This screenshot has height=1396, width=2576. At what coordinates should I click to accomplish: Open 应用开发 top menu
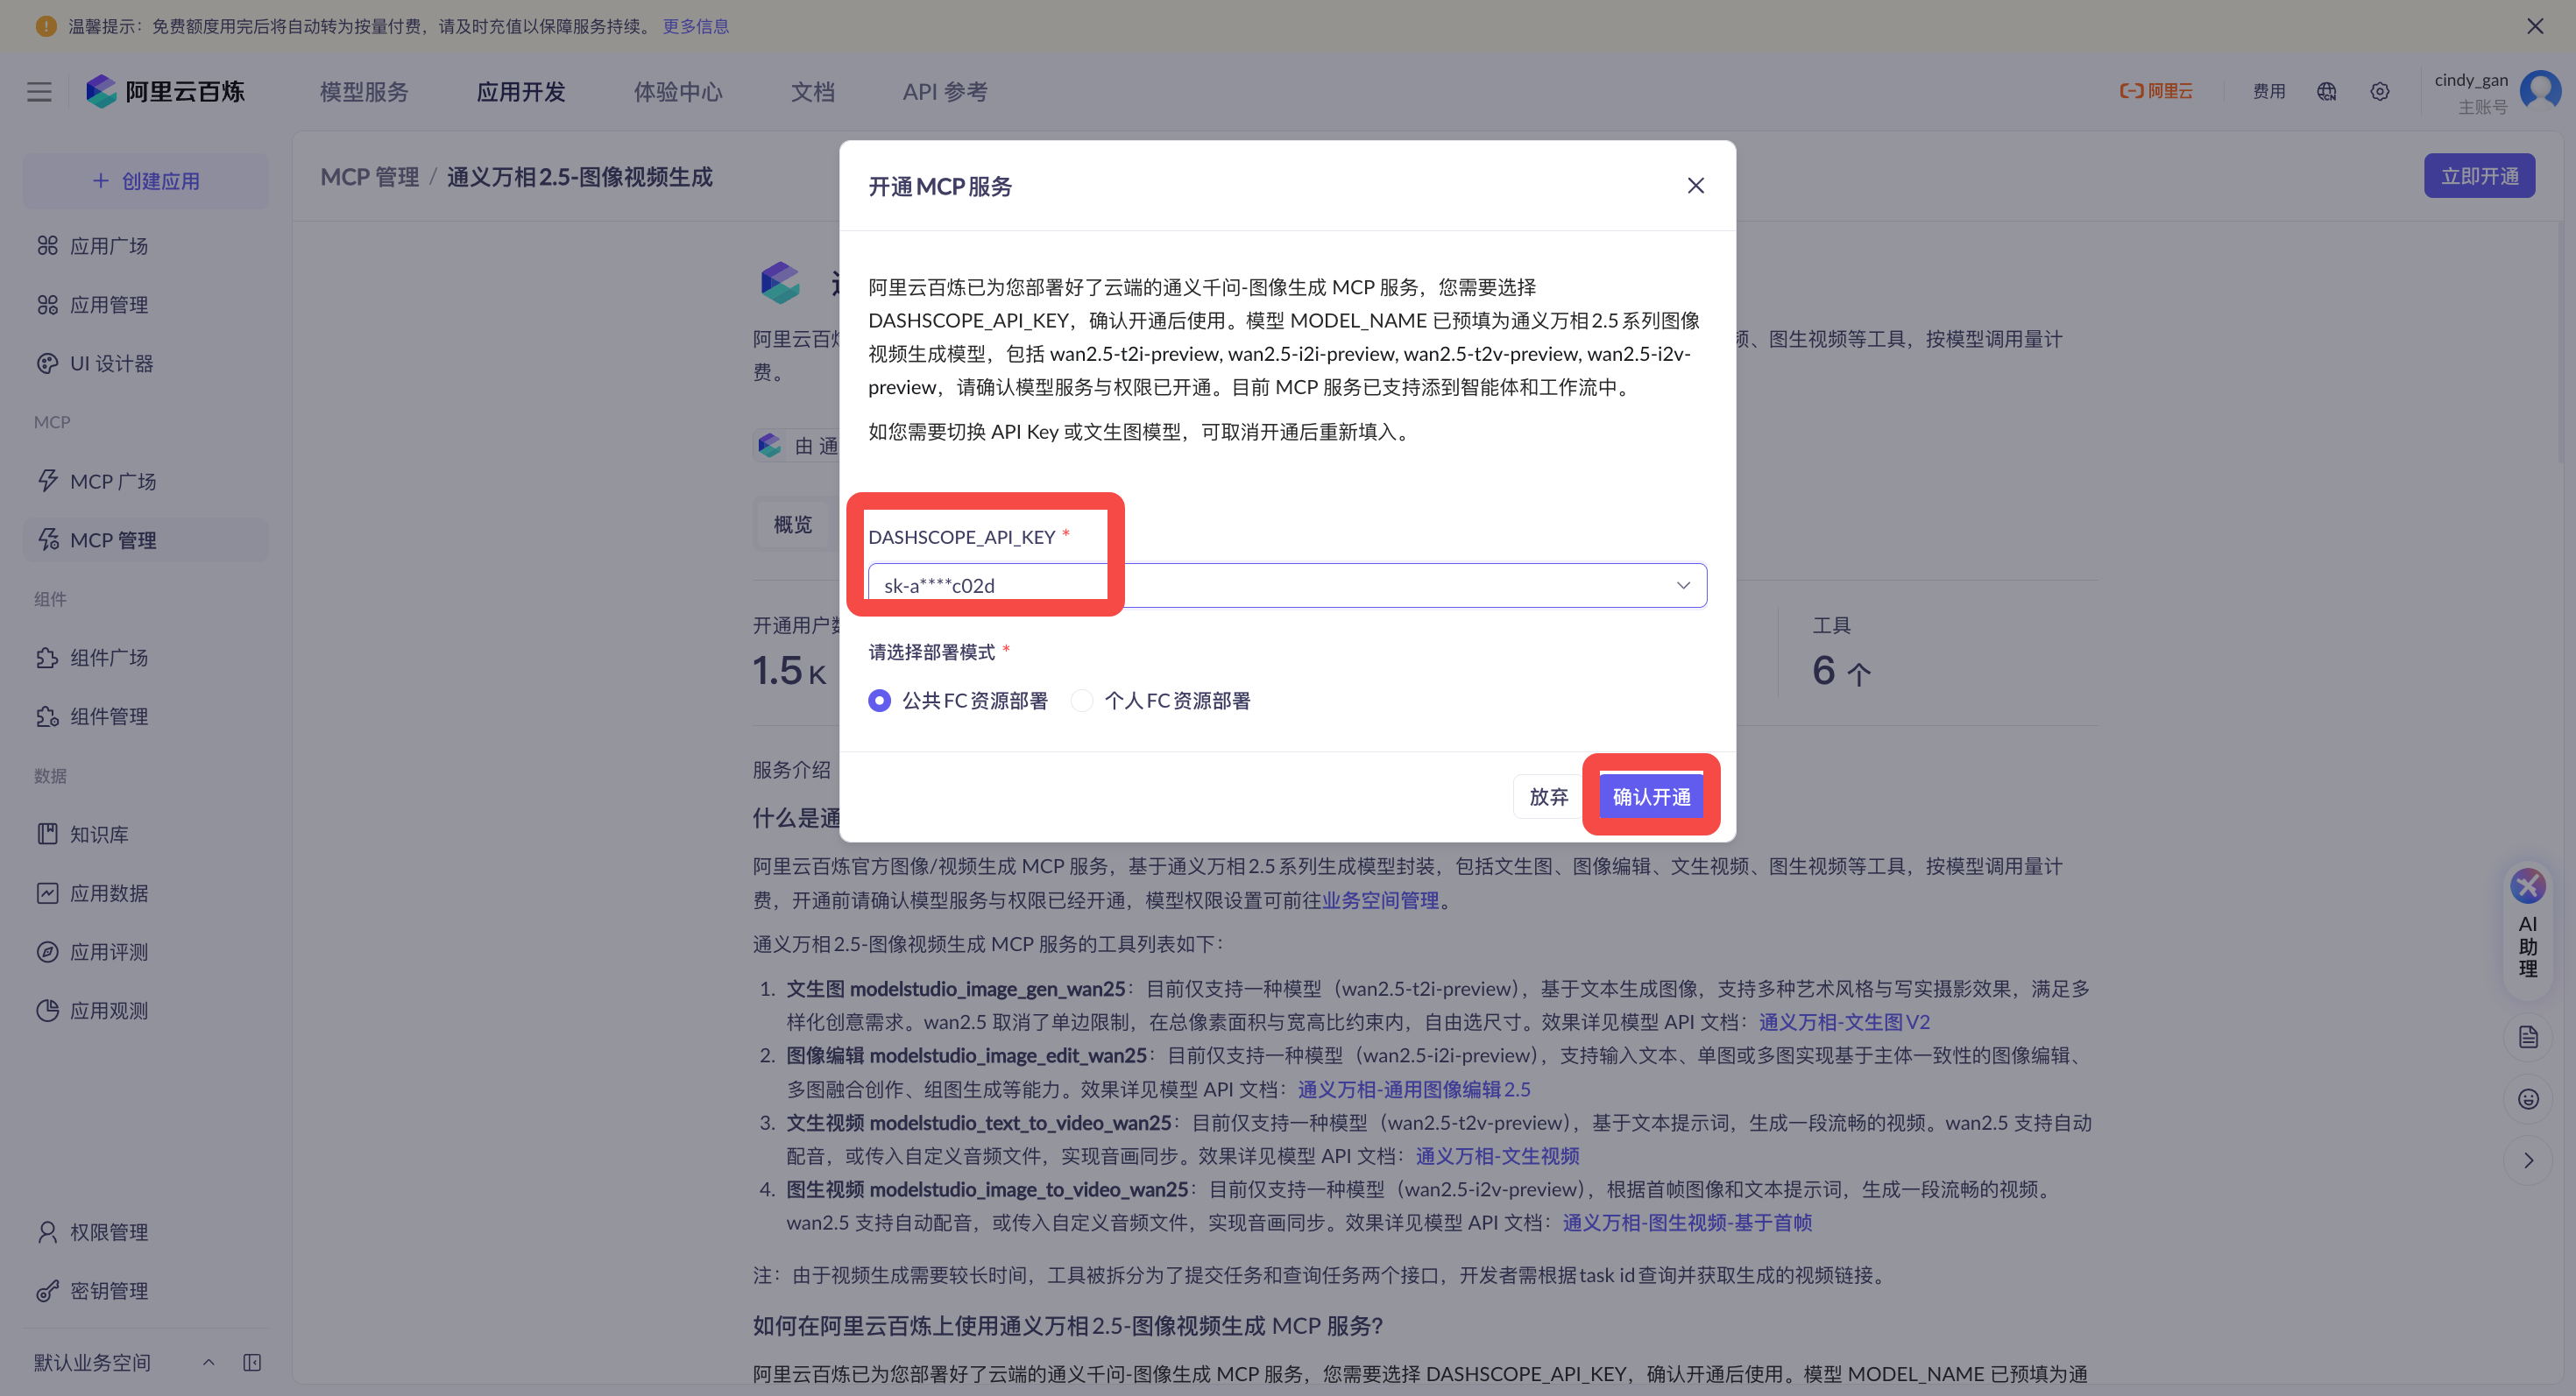(x=520, y=92)
